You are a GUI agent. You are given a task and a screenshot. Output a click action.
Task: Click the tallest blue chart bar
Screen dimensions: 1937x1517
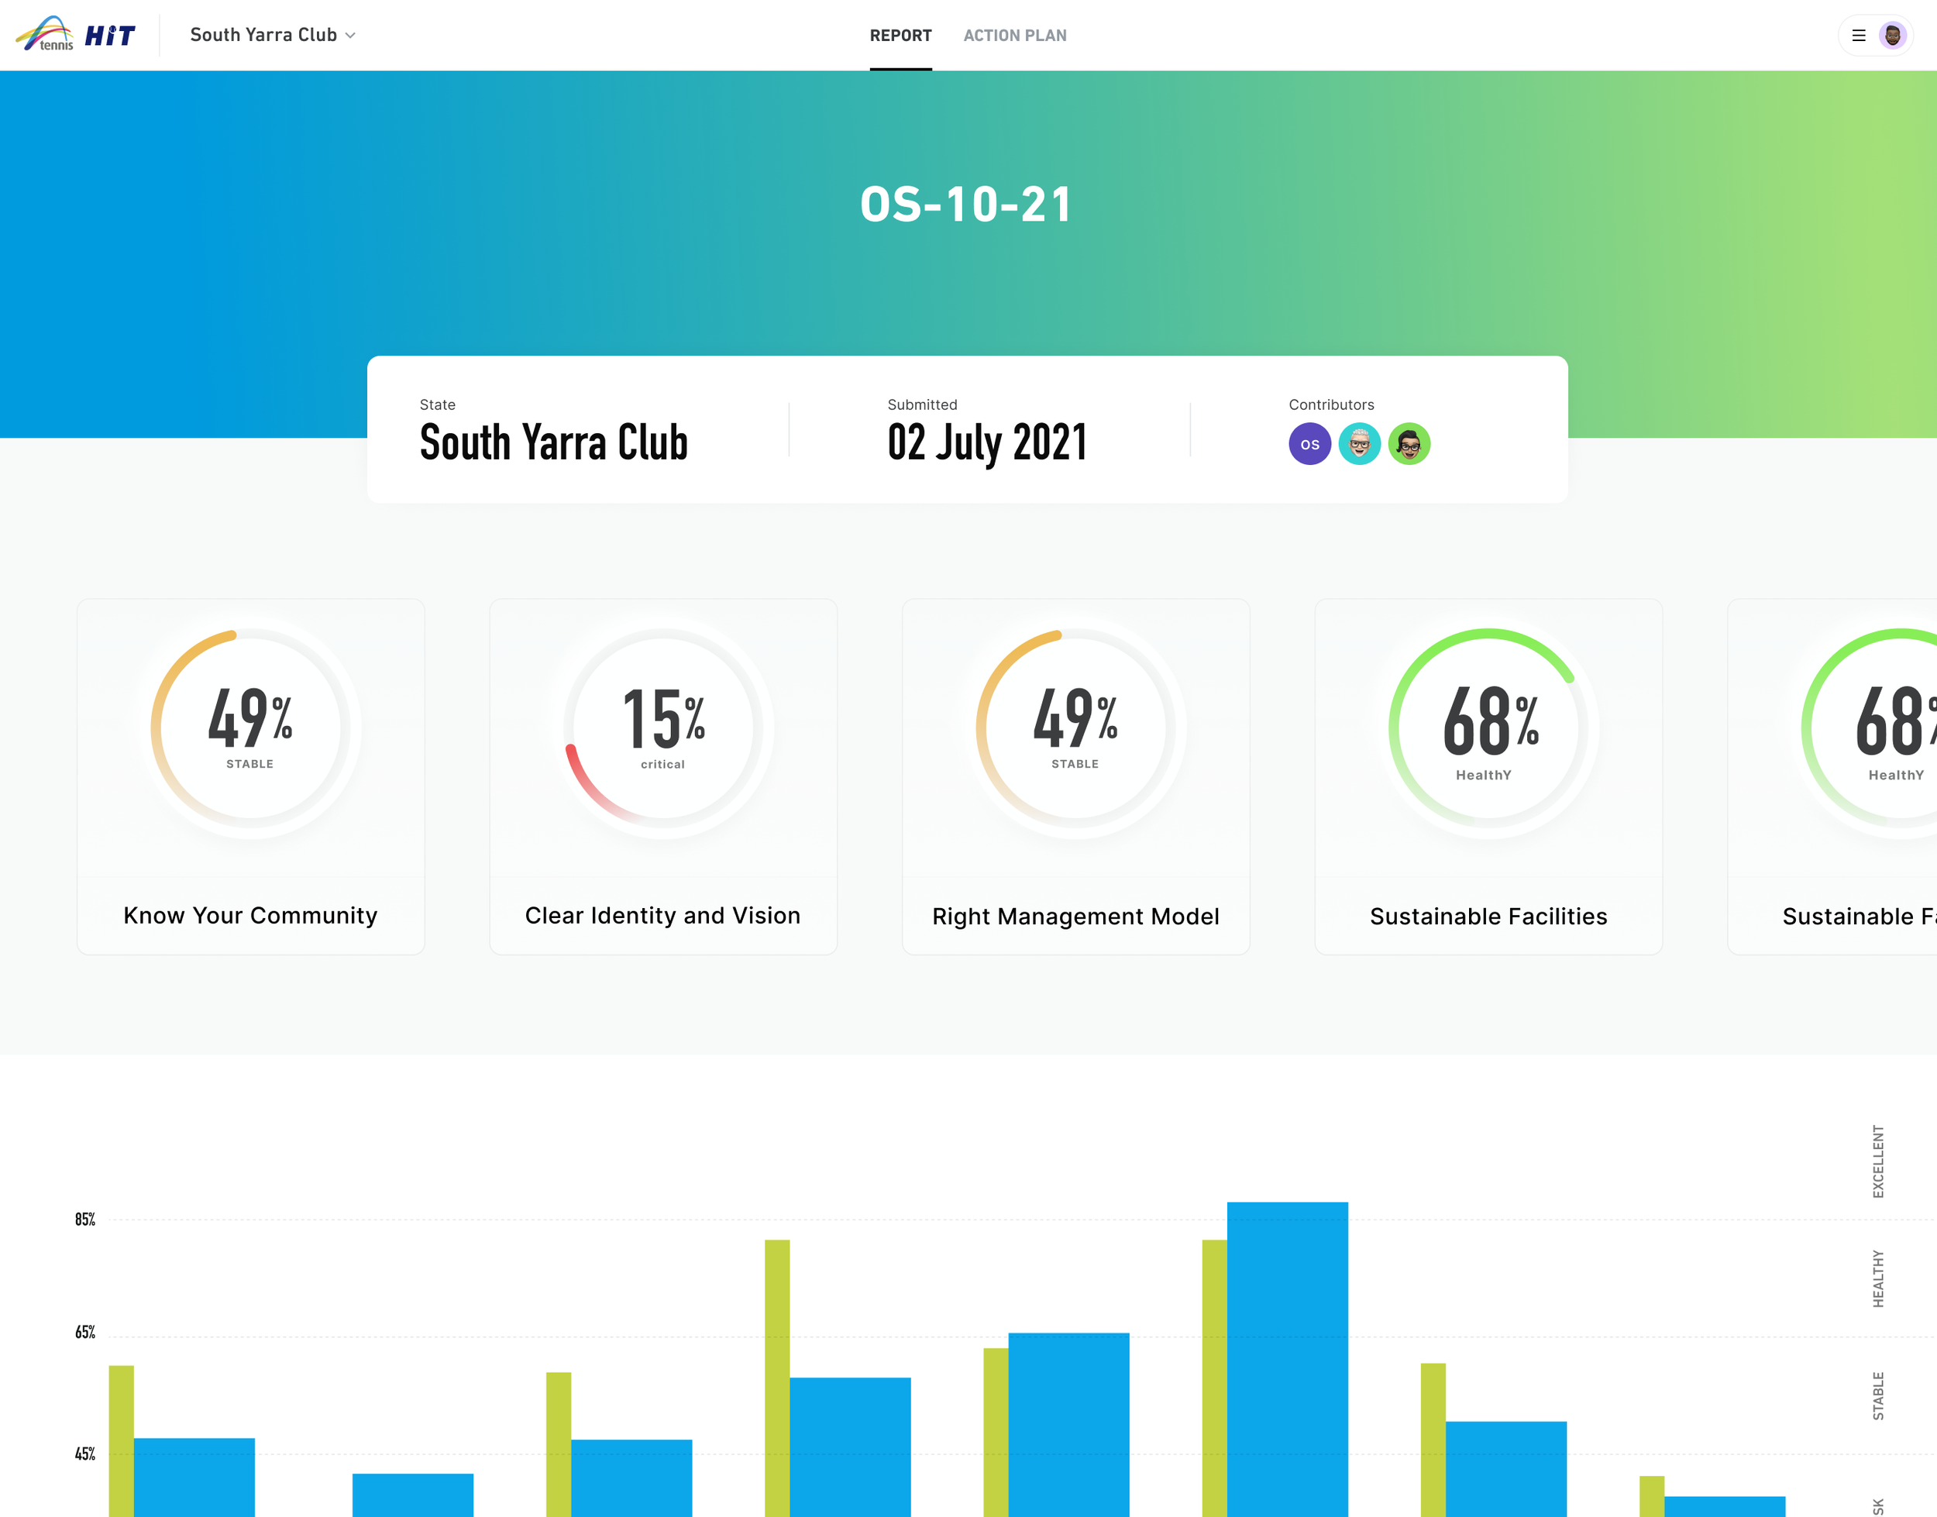pos(1287,1359)
